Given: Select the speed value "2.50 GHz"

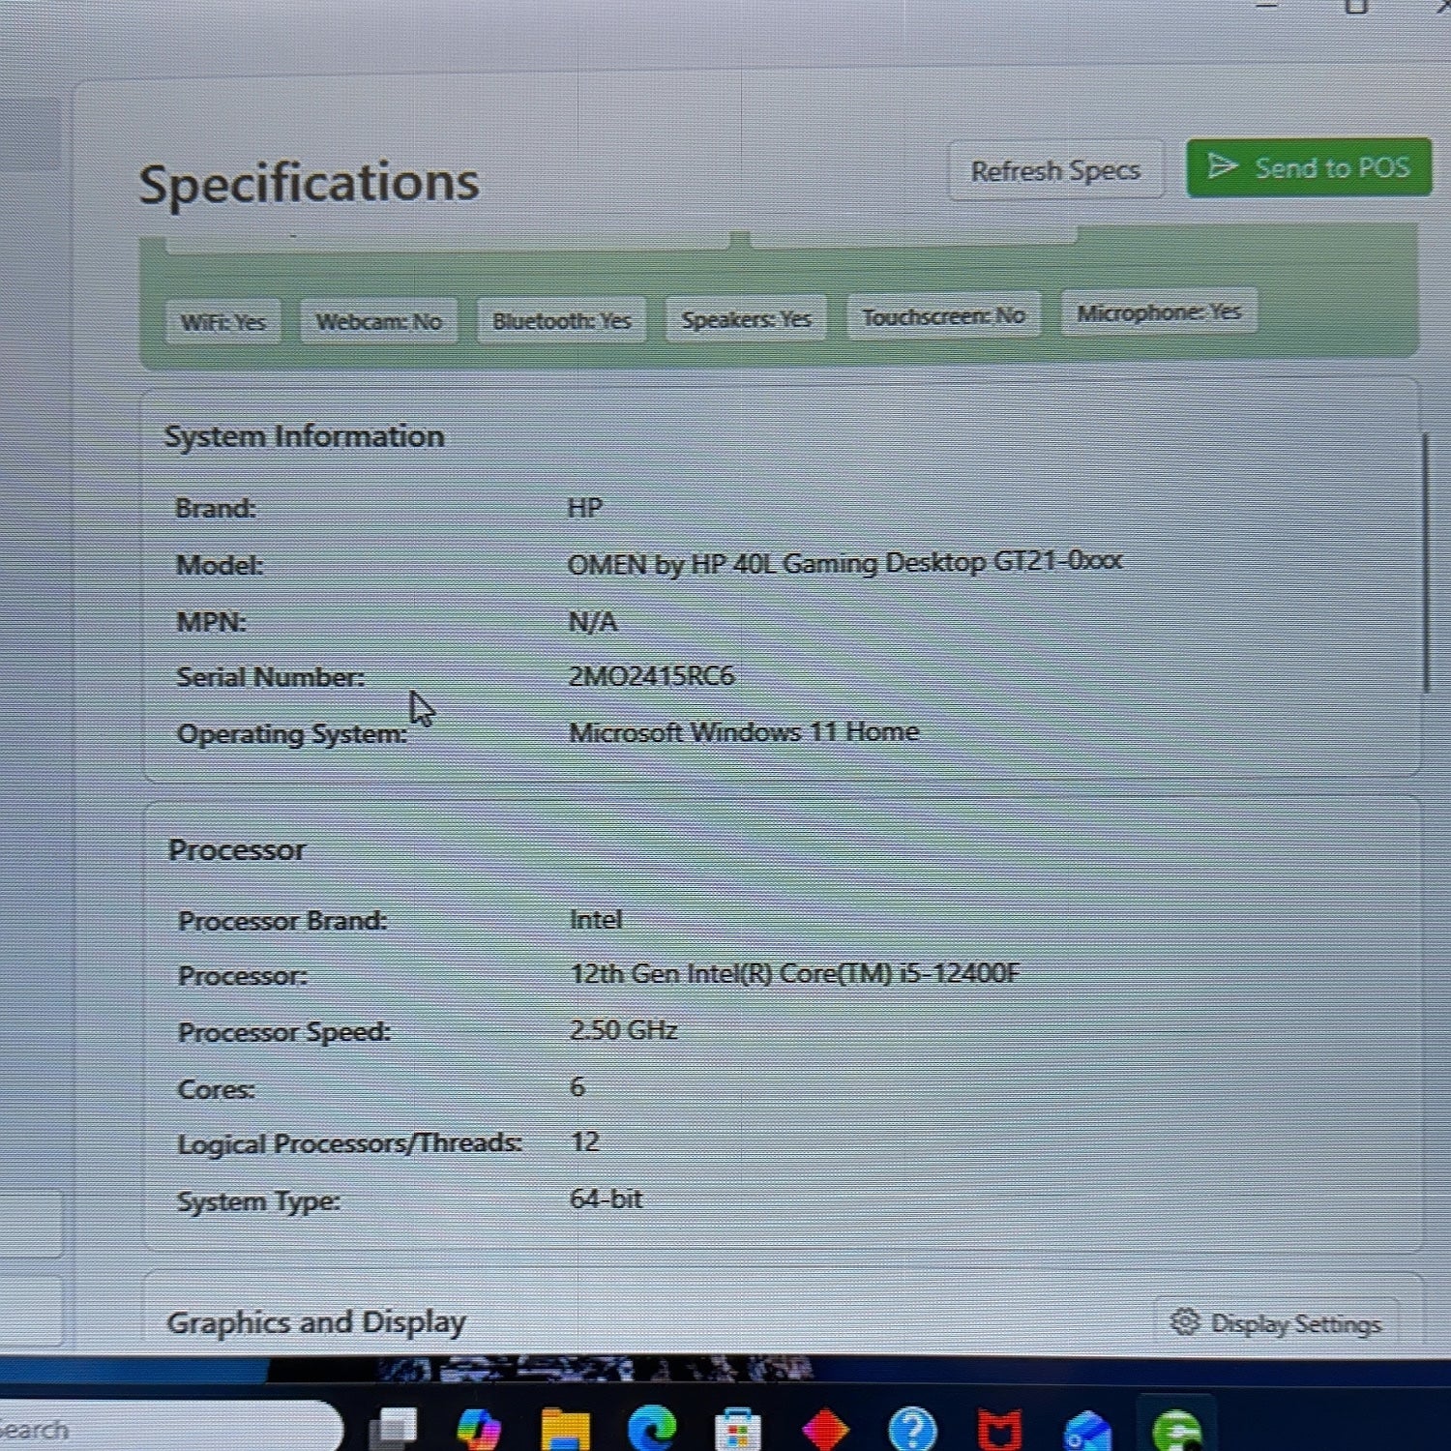Looking at the screenshot, I should [624, 1029].
